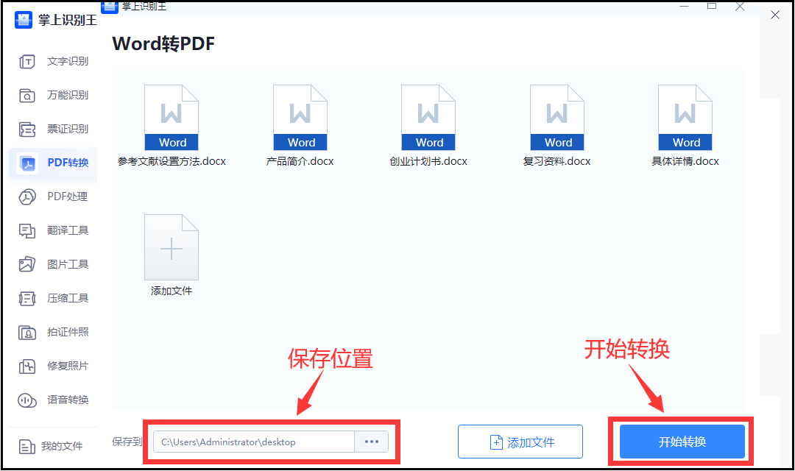This screenshot has width=795, height=471.
Task: Click the 票证识别 menu label
Action: click(x=68, y=130)
